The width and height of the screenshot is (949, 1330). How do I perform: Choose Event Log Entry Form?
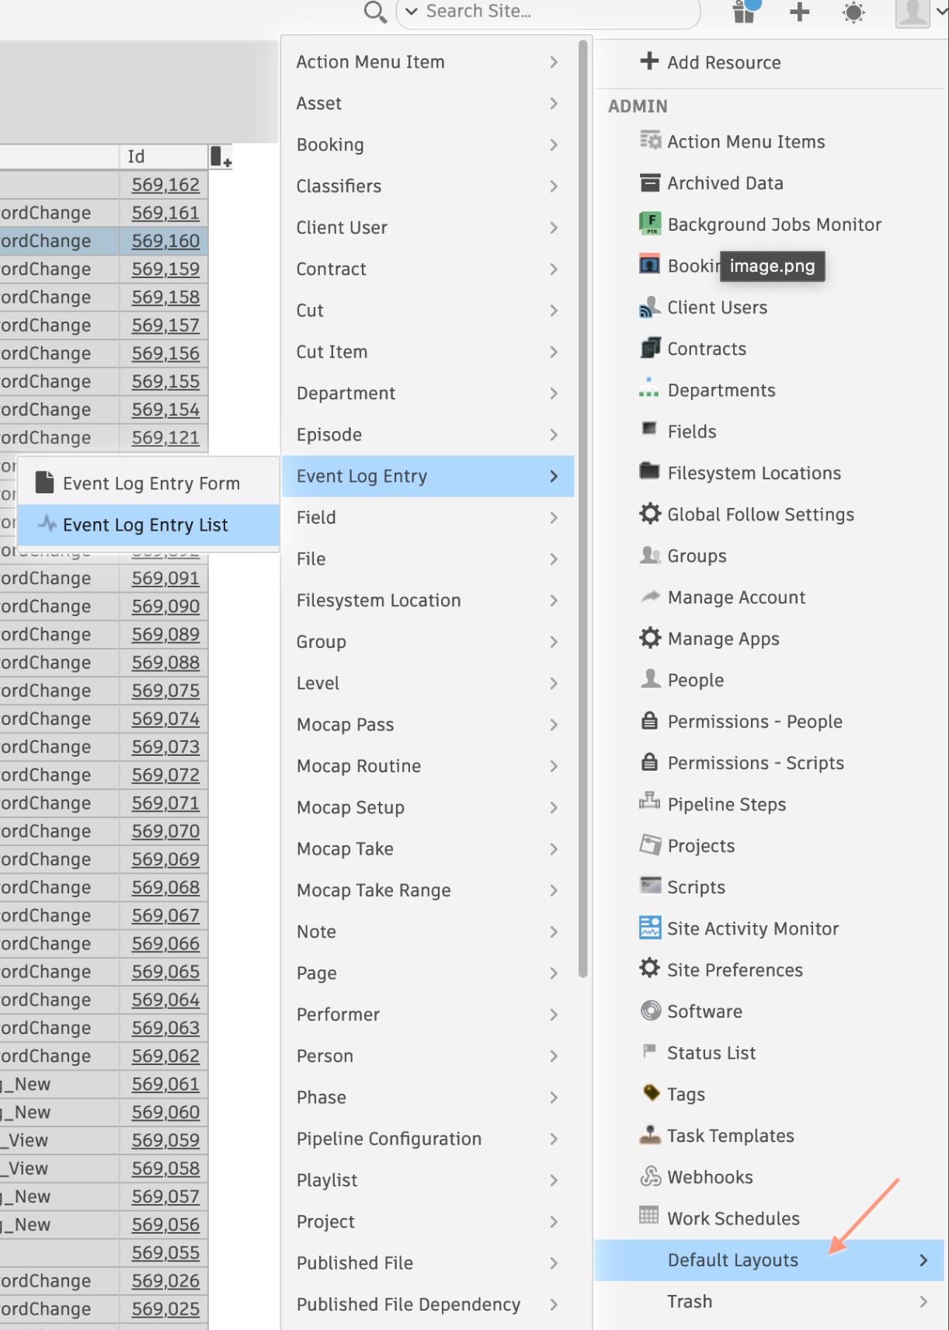click(x=148, y=483)
